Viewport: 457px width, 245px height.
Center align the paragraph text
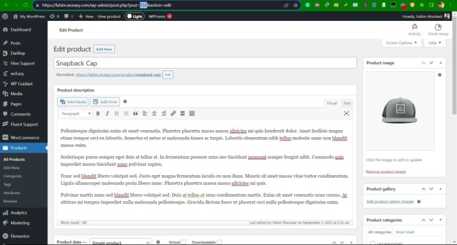[154, 114]
